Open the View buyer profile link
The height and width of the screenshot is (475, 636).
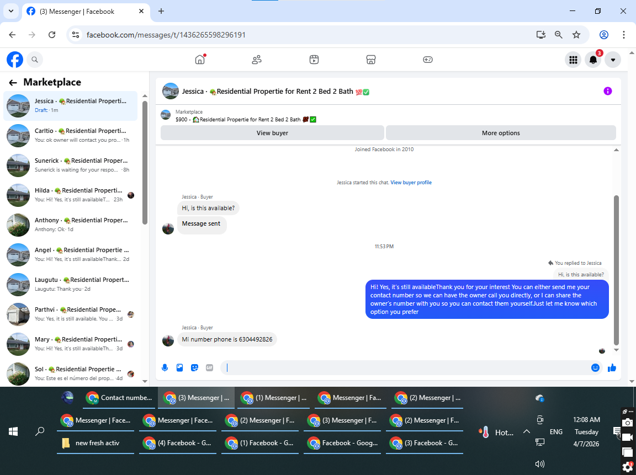[x=411, y=183]
